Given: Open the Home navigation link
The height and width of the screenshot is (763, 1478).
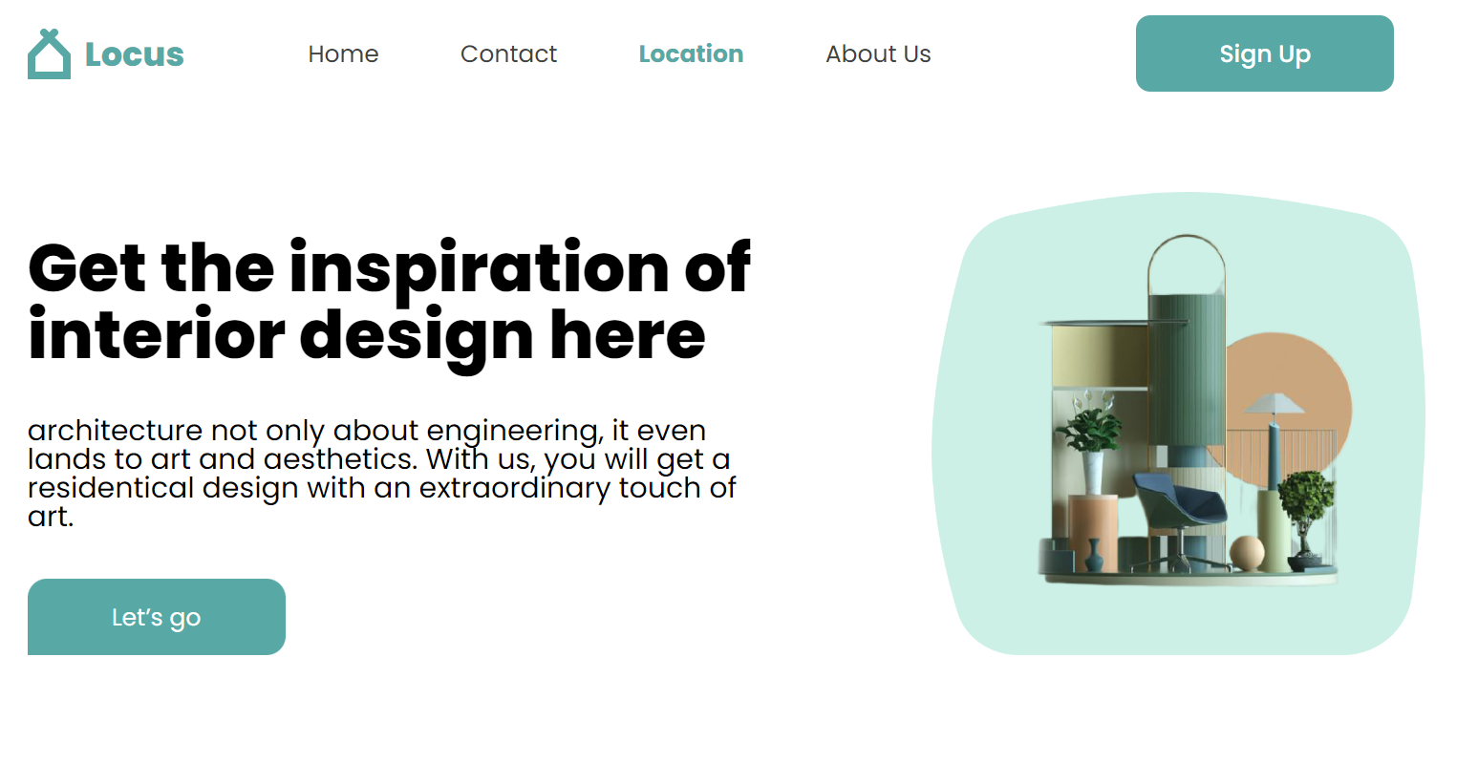Looking at the screenshot, I should pyautogui.click(x=343, y=54).
